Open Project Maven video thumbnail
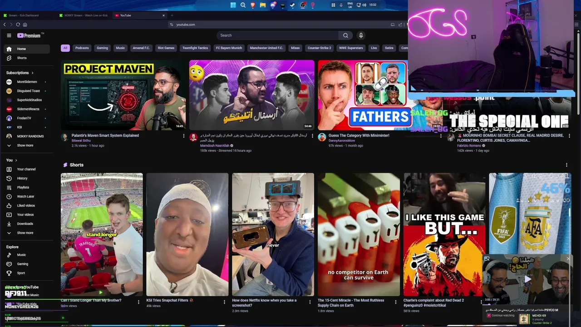Image resolution: width=581 pixels, height=327 pixels. tap(123, 95)
